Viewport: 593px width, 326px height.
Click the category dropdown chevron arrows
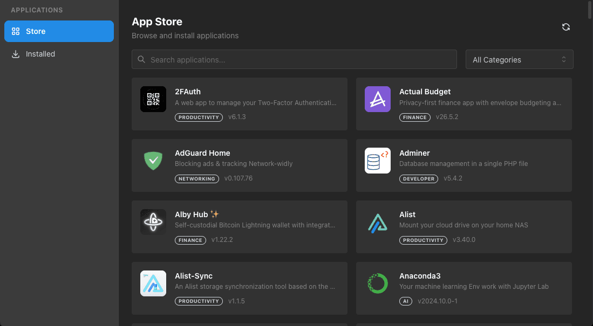pos(563,59)
